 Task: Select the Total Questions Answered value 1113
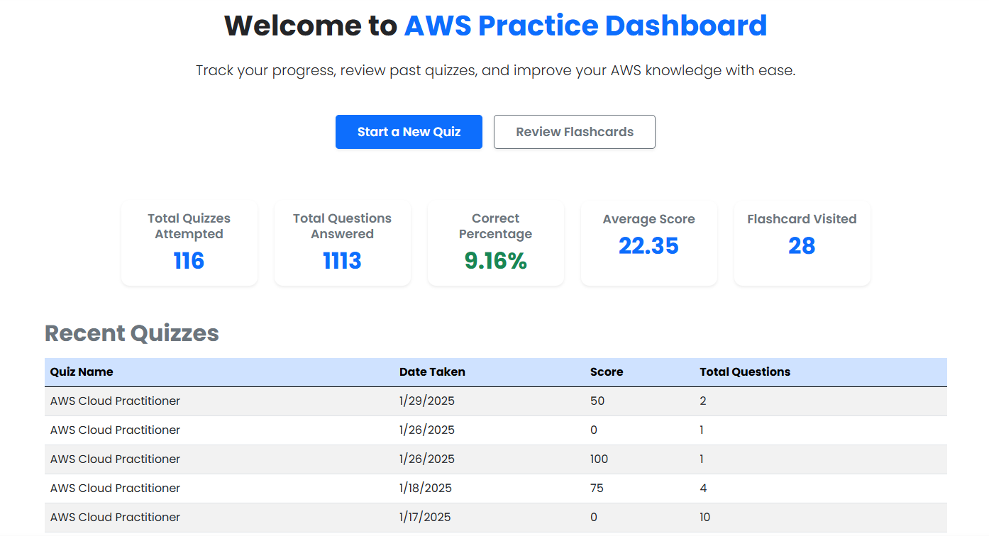(x=342, y=261)
